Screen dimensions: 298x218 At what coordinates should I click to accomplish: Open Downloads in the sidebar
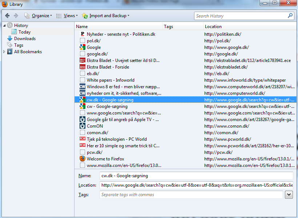[x=25, y=39]
